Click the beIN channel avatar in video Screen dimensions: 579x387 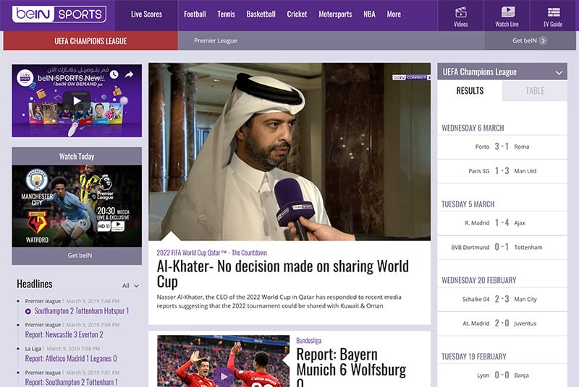[25, 77]
